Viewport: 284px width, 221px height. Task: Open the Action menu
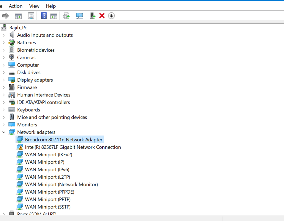pyautogui.click(x=16, y=6)
